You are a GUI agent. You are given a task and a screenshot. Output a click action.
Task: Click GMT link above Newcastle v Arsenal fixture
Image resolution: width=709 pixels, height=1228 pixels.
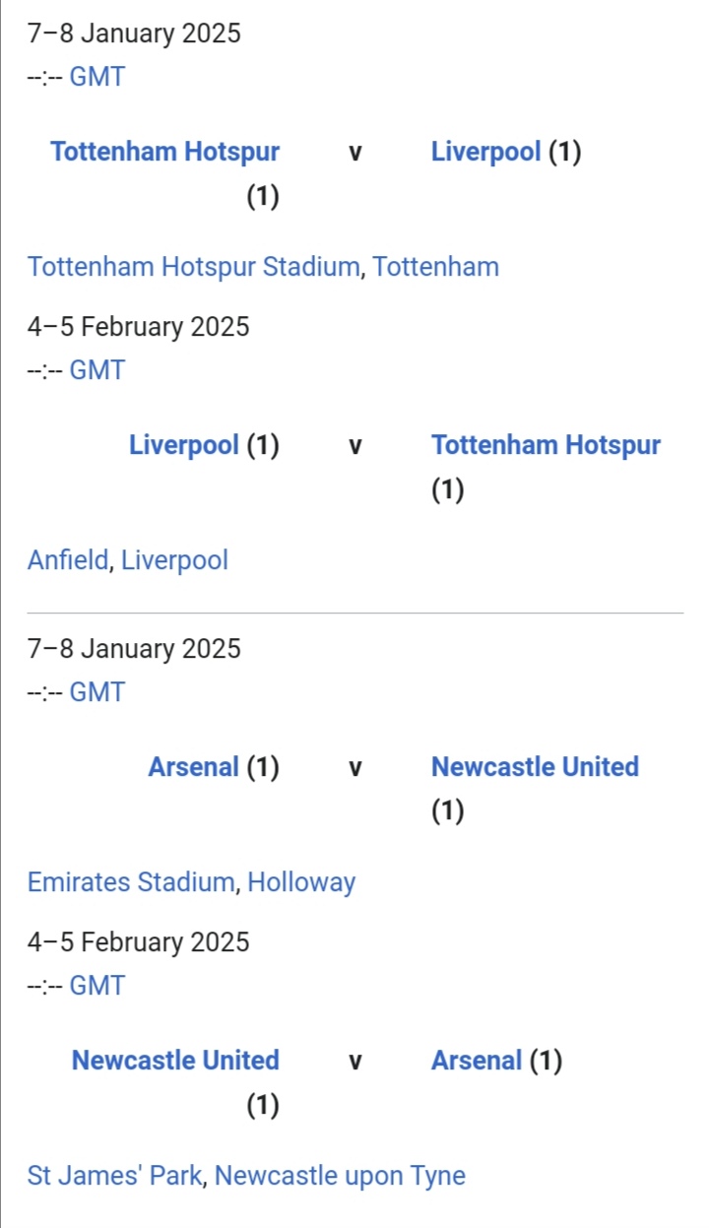point(97,986)
